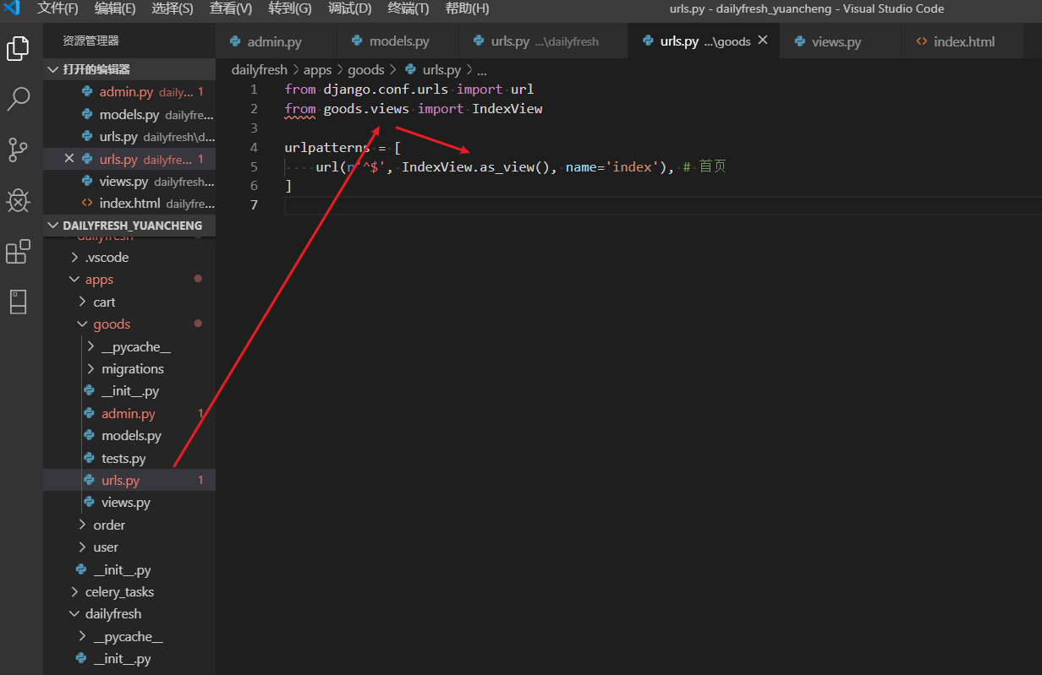
Task: Open 终端(T) menu
Action: click(x=409, y=8)
